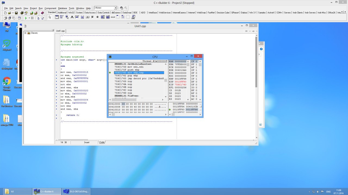Expand the Classes tree node
The image size is (348, 195).
[x=25, y=33]
